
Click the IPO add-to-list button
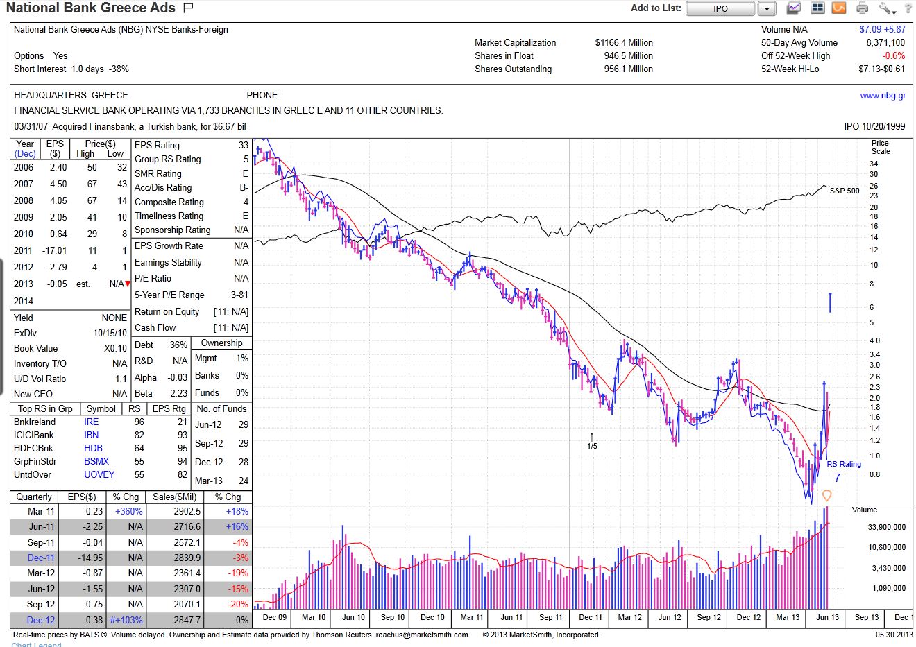(720, 8)
